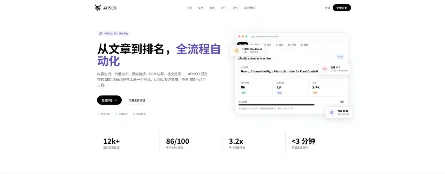Open the 主页 menu item
This screenshot has width=445, height=174.
point(189,8)
